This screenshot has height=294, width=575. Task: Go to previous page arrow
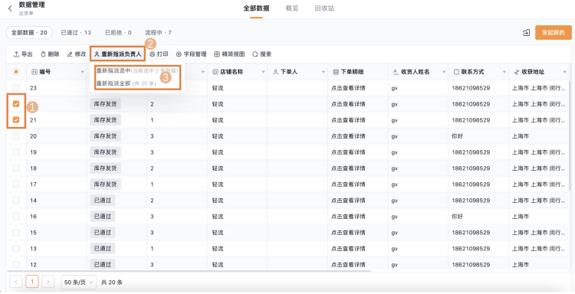[16, 282]
